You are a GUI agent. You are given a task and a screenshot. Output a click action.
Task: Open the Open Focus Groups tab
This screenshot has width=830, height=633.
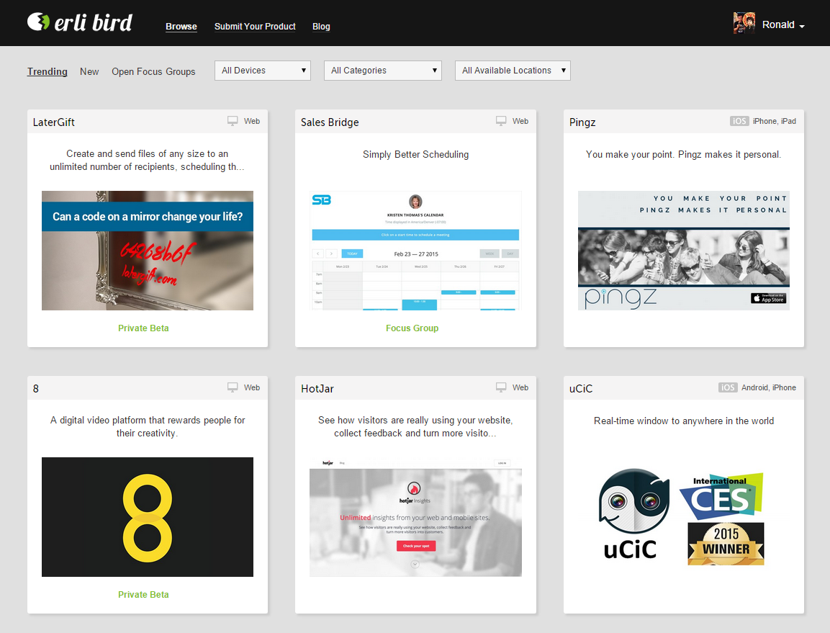click(x=153, y=71)
